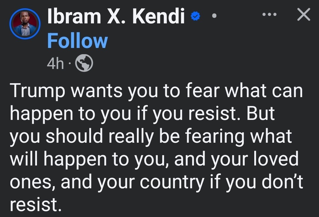
Task: Click the blue verified badge
Action: 195,16
